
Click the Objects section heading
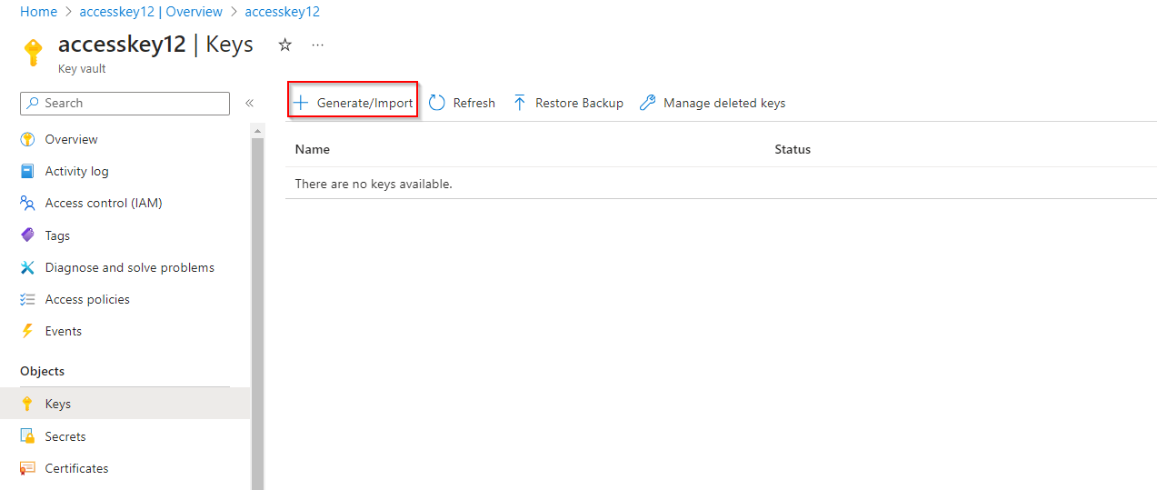point(43,371)
